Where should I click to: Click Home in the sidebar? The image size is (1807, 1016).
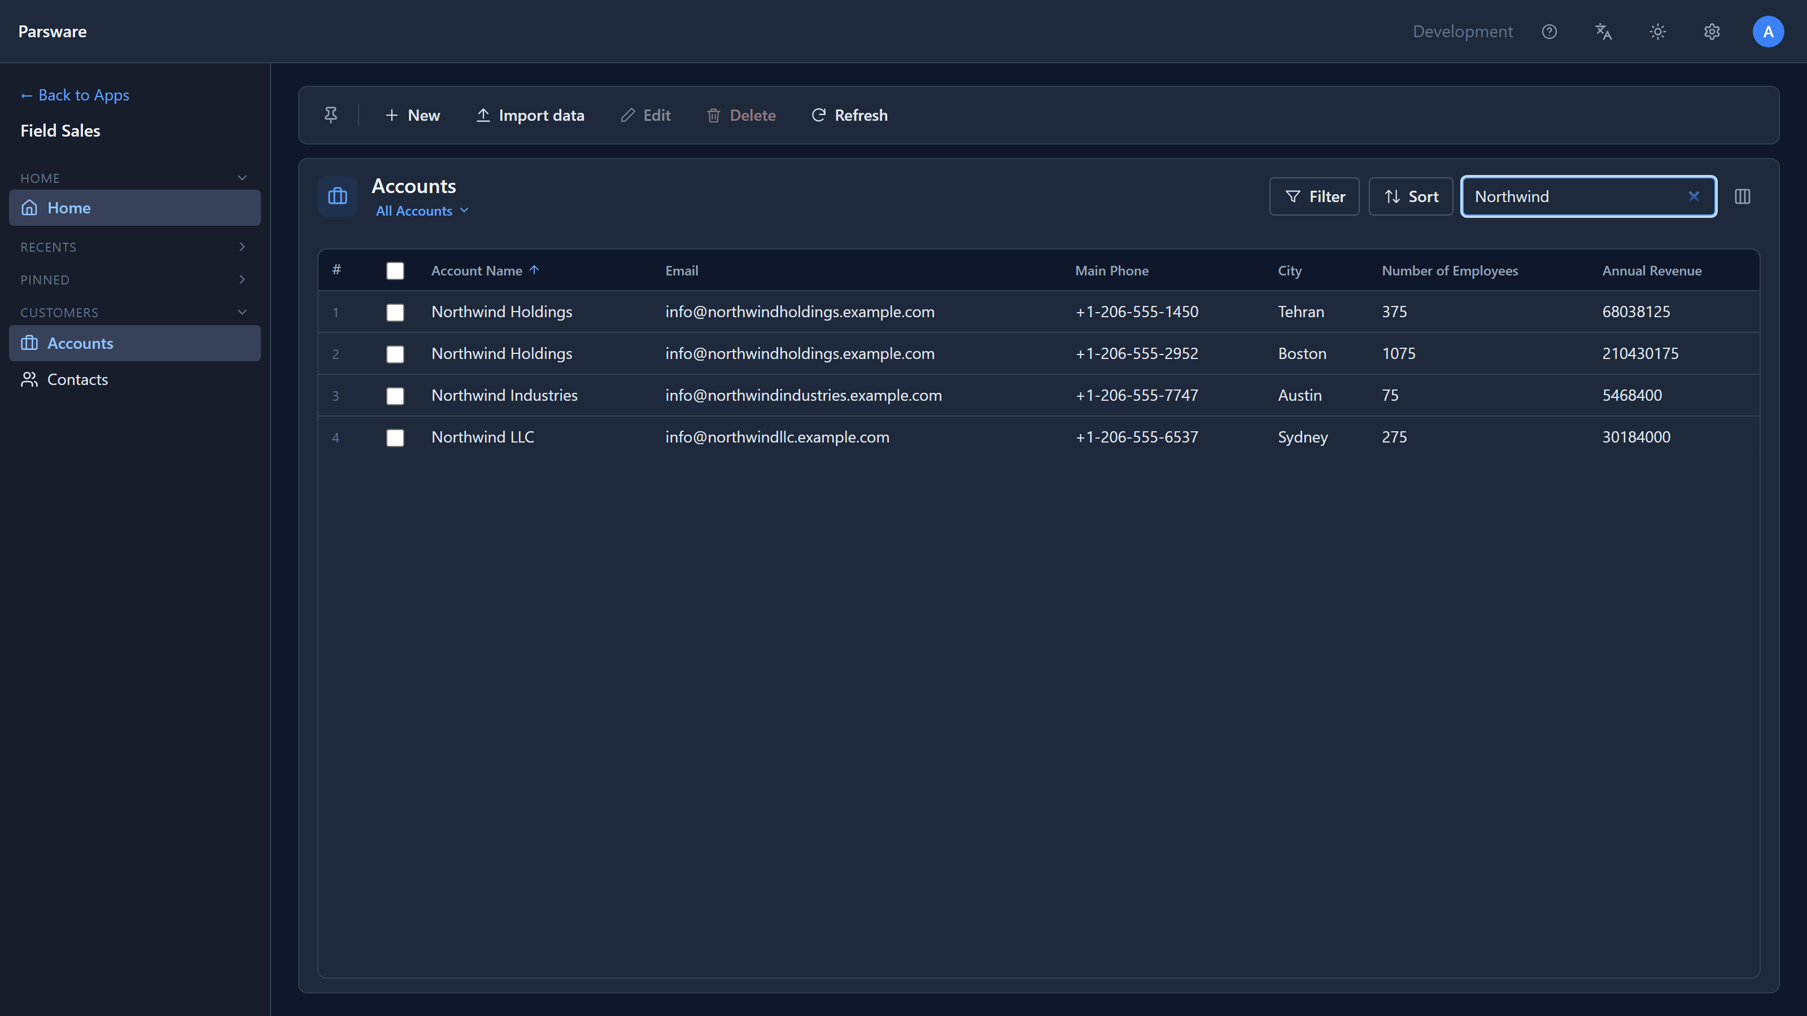coord(135,208)
